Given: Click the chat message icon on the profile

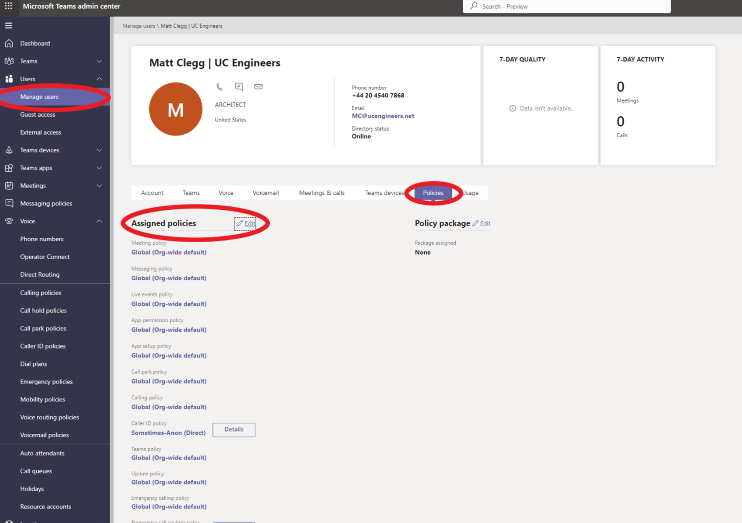Looking at the screenshot, I should click(239, 87).
